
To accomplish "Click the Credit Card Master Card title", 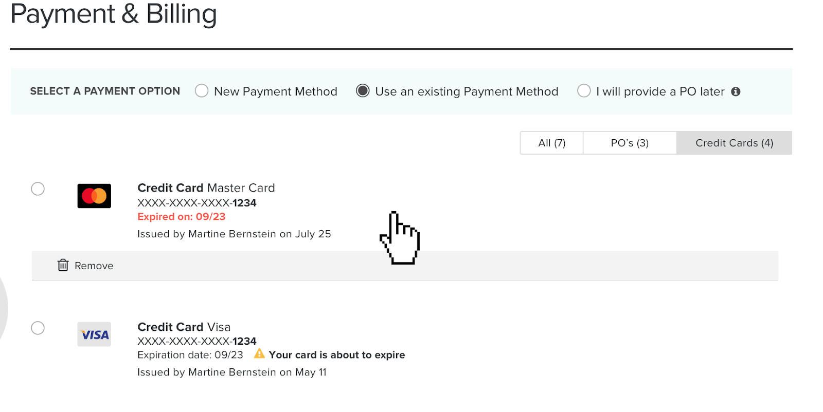I will [206, 188].
